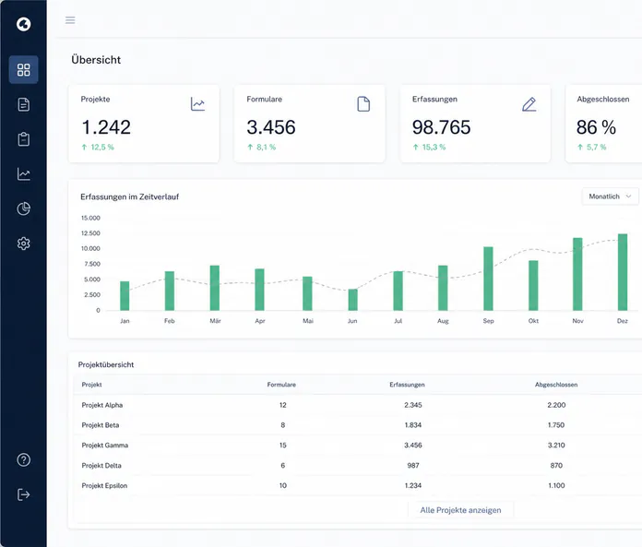The image size is (642, 547).
Task: Open the line chart icon in sidebar
Action: (x=23, y=174)
